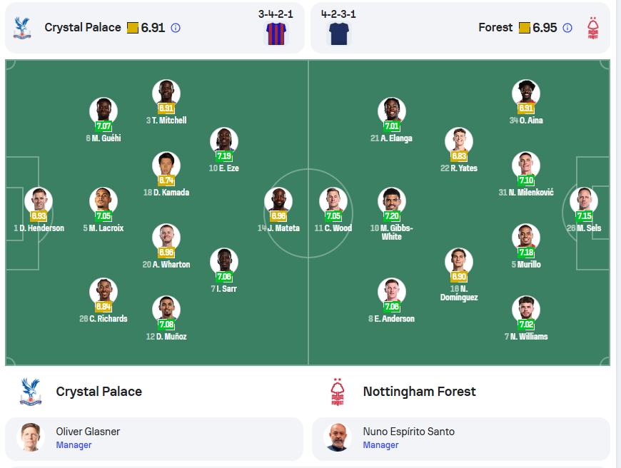The height and width of the screenshot is (468, 621).
Task: Open M. Gibbs-White player photo
Action: pos(392,201)
